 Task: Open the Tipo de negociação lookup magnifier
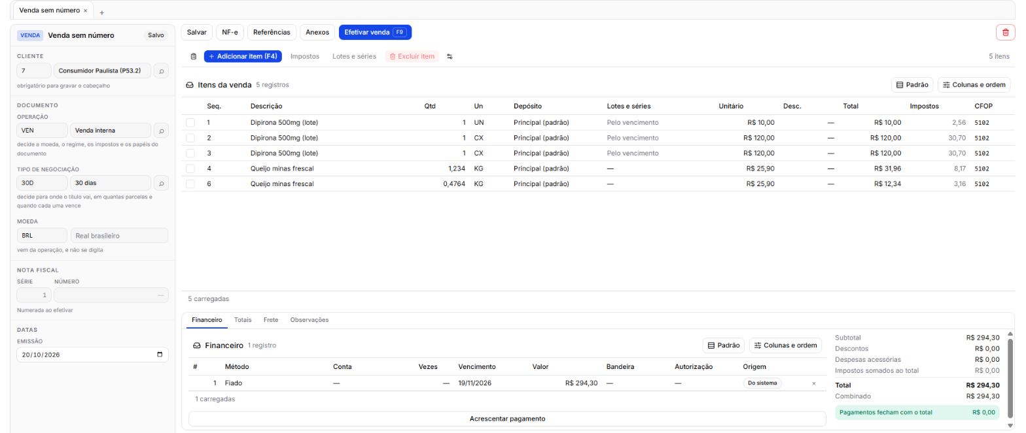click(161, 183)
